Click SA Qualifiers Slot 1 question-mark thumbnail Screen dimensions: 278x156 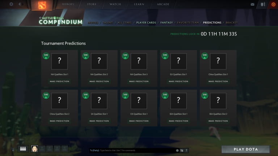[x=99, y=101]
